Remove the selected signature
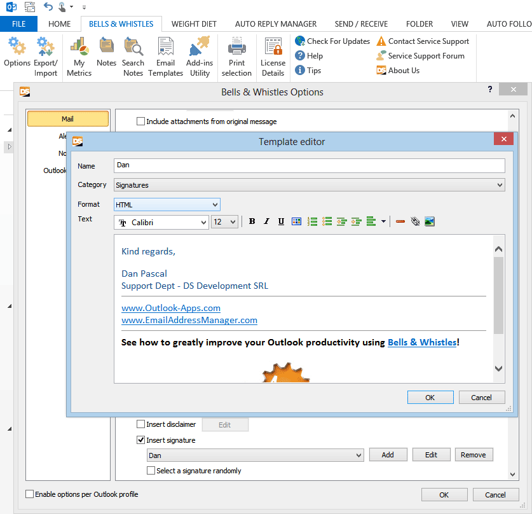This screenshot has height=514, width=532. coord(474,455)
